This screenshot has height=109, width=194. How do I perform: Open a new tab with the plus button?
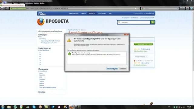tap(27, 5)
